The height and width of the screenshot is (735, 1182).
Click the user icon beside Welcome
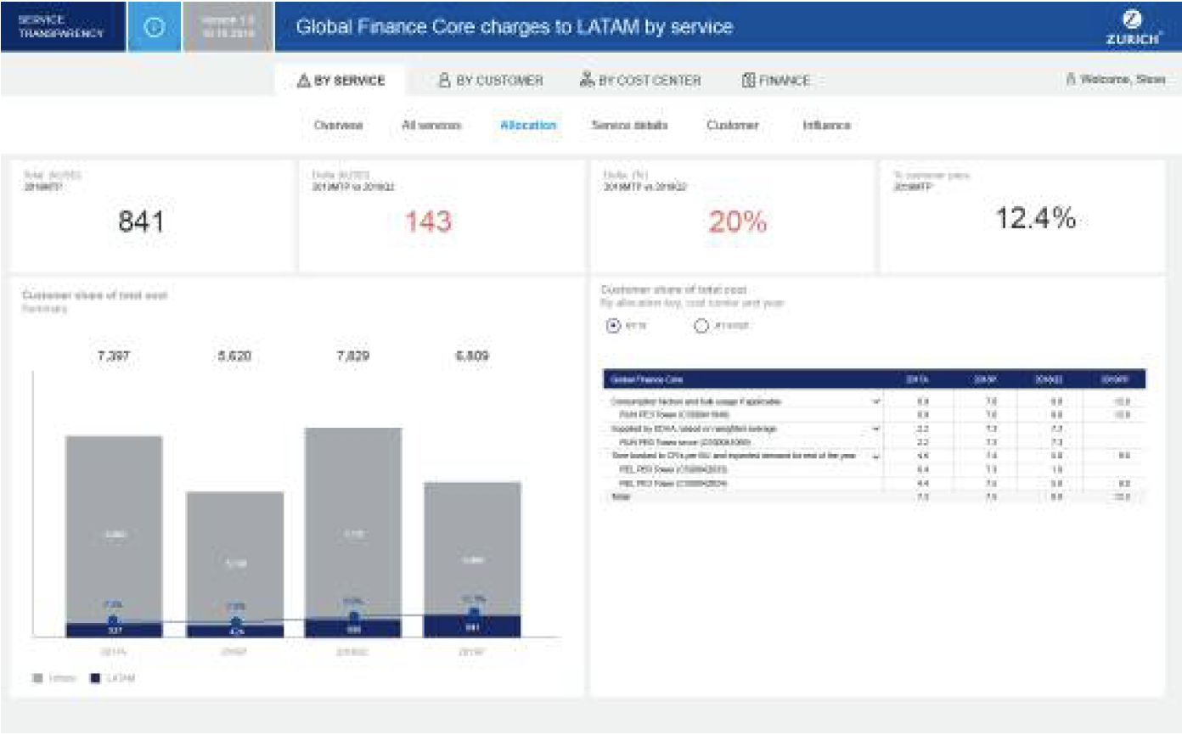pos(1071,80)
